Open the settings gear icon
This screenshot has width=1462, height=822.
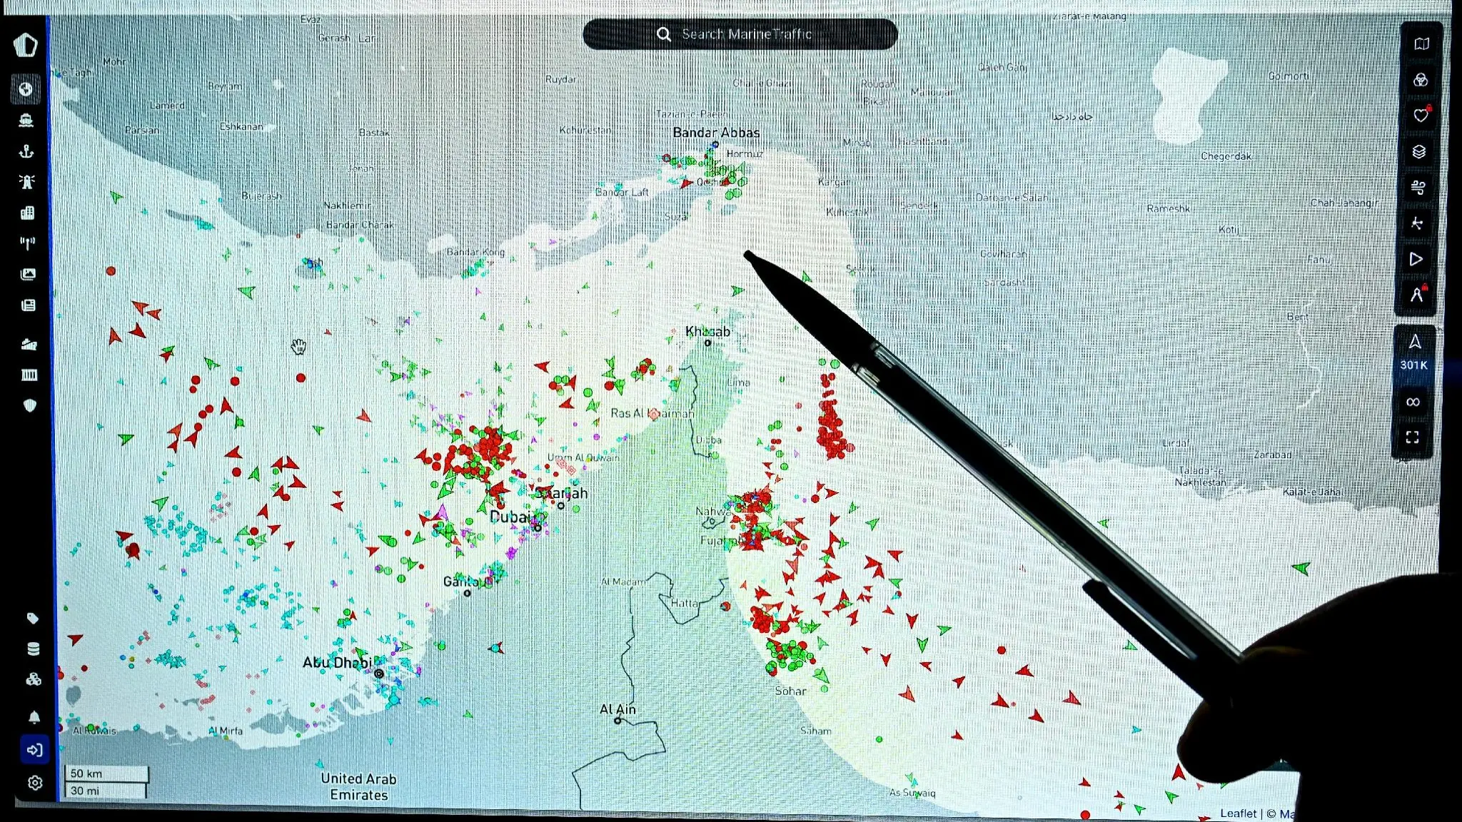(x=35, y=783)
